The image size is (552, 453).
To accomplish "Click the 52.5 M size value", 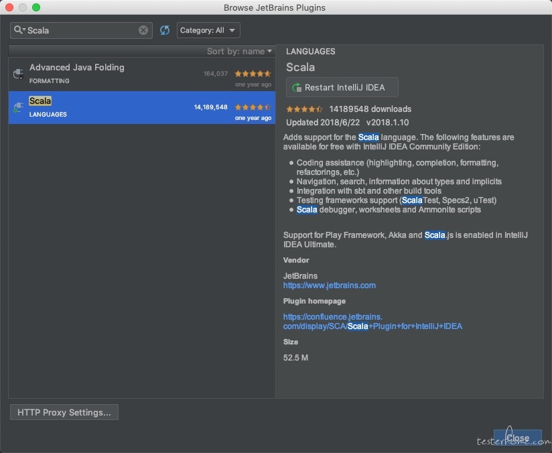I will tap(295, 358).
